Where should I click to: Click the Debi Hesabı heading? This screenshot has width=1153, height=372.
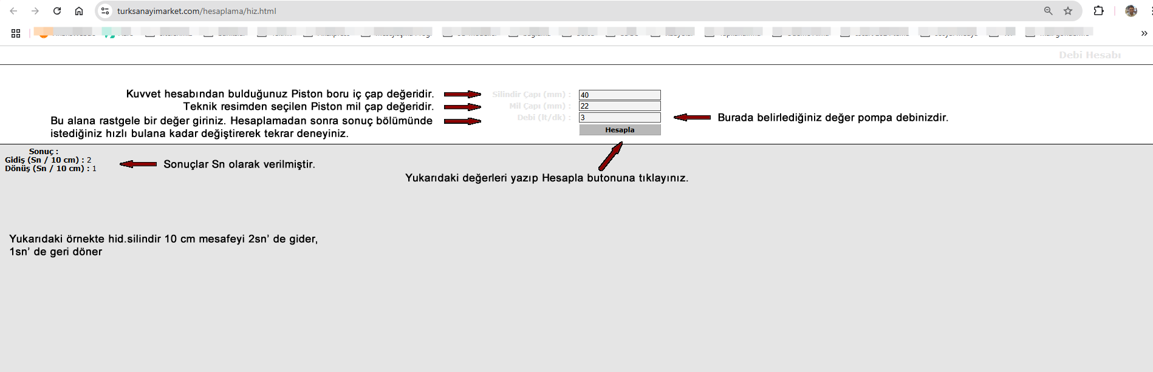(1090, 55)
